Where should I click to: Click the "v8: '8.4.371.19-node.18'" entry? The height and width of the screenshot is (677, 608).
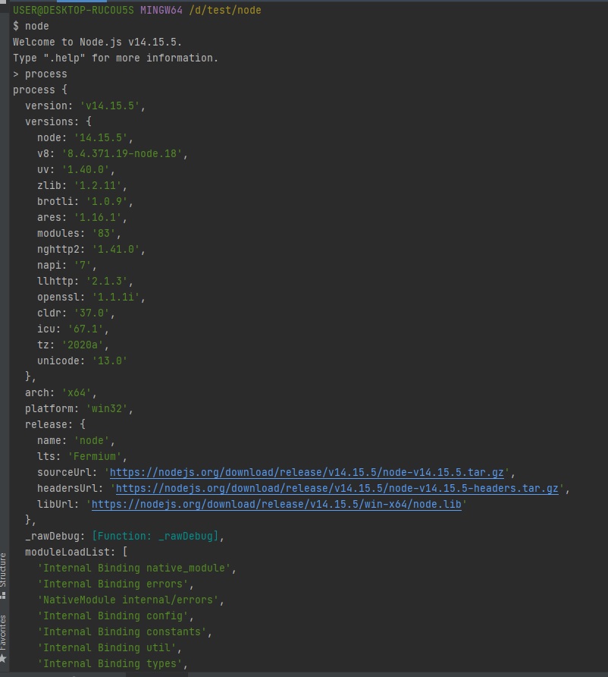[112, 154]
